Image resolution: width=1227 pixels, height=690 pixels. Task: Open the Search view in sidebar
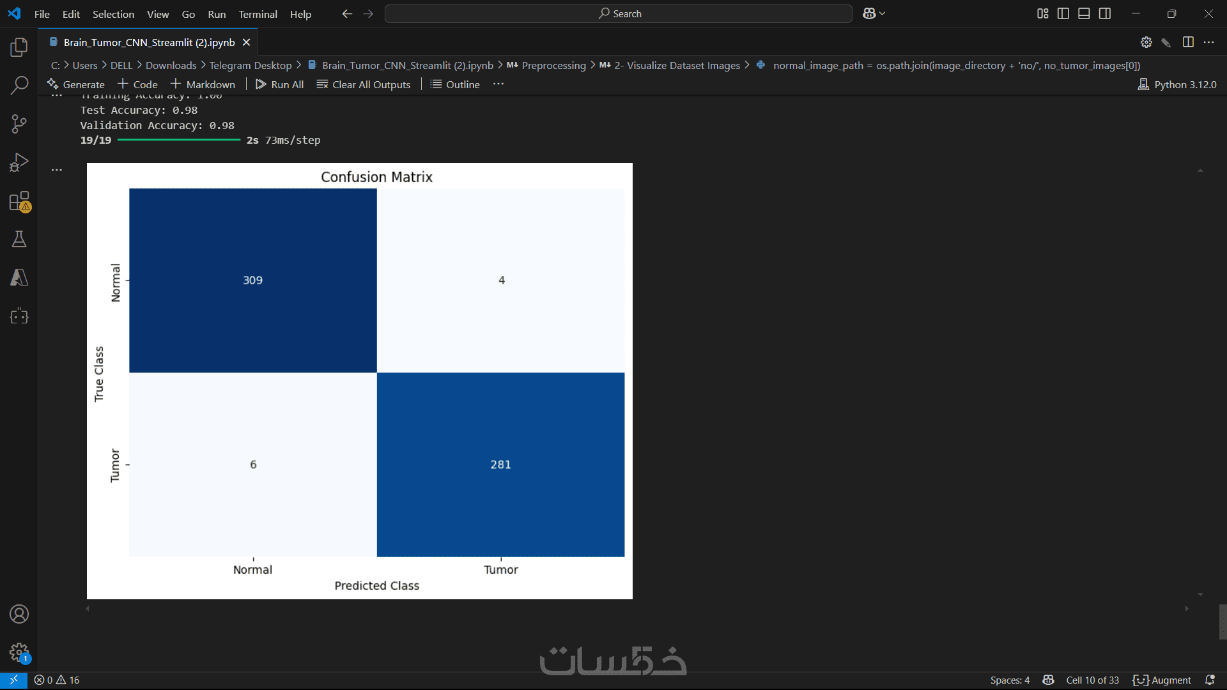click(19, 85)
